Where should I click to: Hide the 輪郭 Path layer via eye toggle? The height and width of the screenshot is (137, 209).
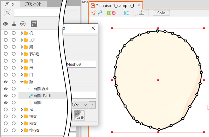tap(5, 96)
